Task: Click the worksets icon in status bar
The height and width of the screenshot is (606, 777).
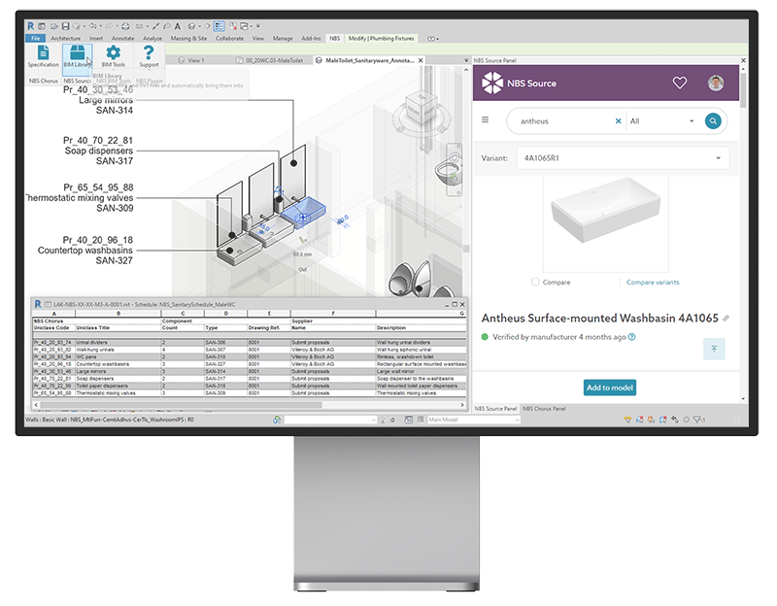Action: coord(277,420)
